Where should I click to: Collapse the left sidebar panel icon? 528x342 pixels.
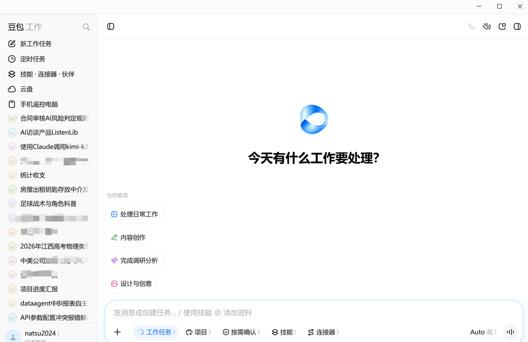click(111, 26)
